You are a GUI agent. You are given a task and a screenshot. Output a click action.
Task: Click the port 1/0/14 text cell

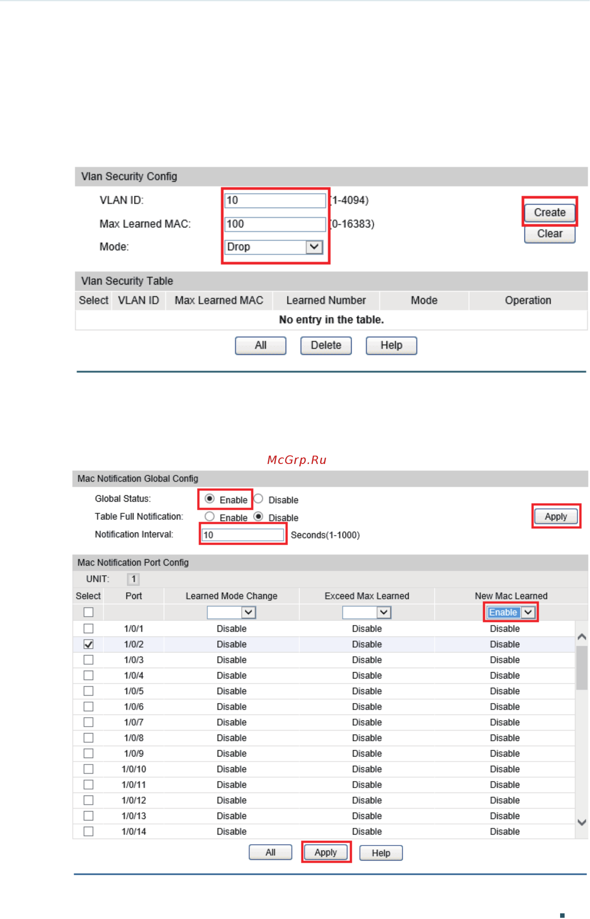(x=134, y=831)
